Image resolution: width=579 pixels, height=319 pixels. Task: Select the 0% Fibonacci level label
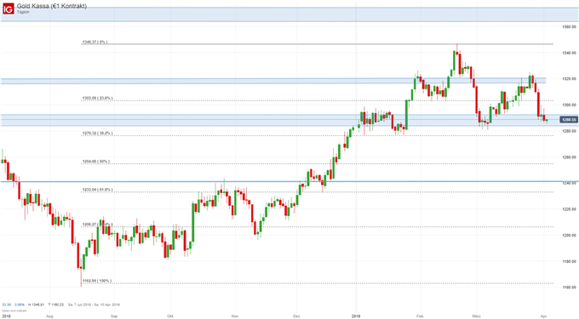coord(95,42)
